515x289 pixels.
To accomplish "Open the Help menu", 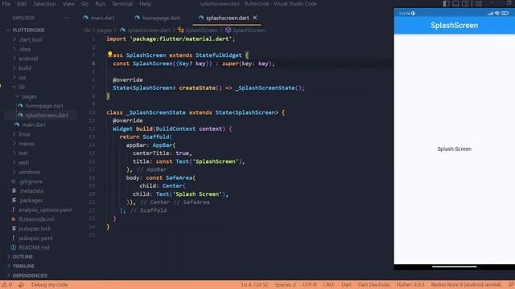I will tap(145, 4).
